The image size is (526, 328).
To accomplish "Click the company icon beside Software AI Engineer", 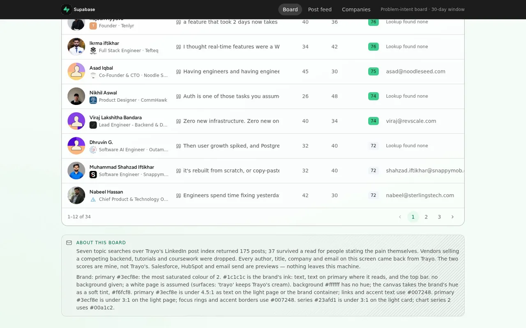I will pyautogui.click(x=93, y=150).
